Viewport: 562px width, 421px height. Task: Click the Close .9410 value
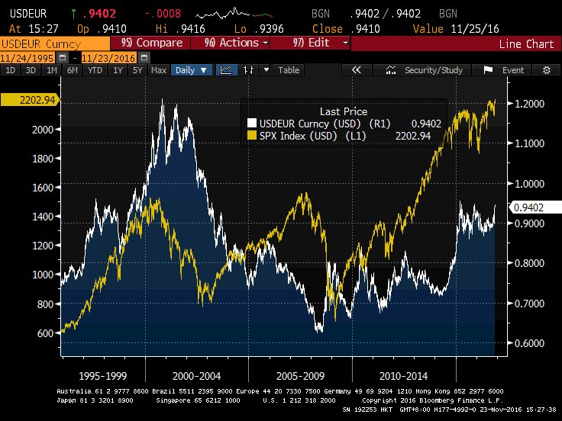(x=346, y=29)
